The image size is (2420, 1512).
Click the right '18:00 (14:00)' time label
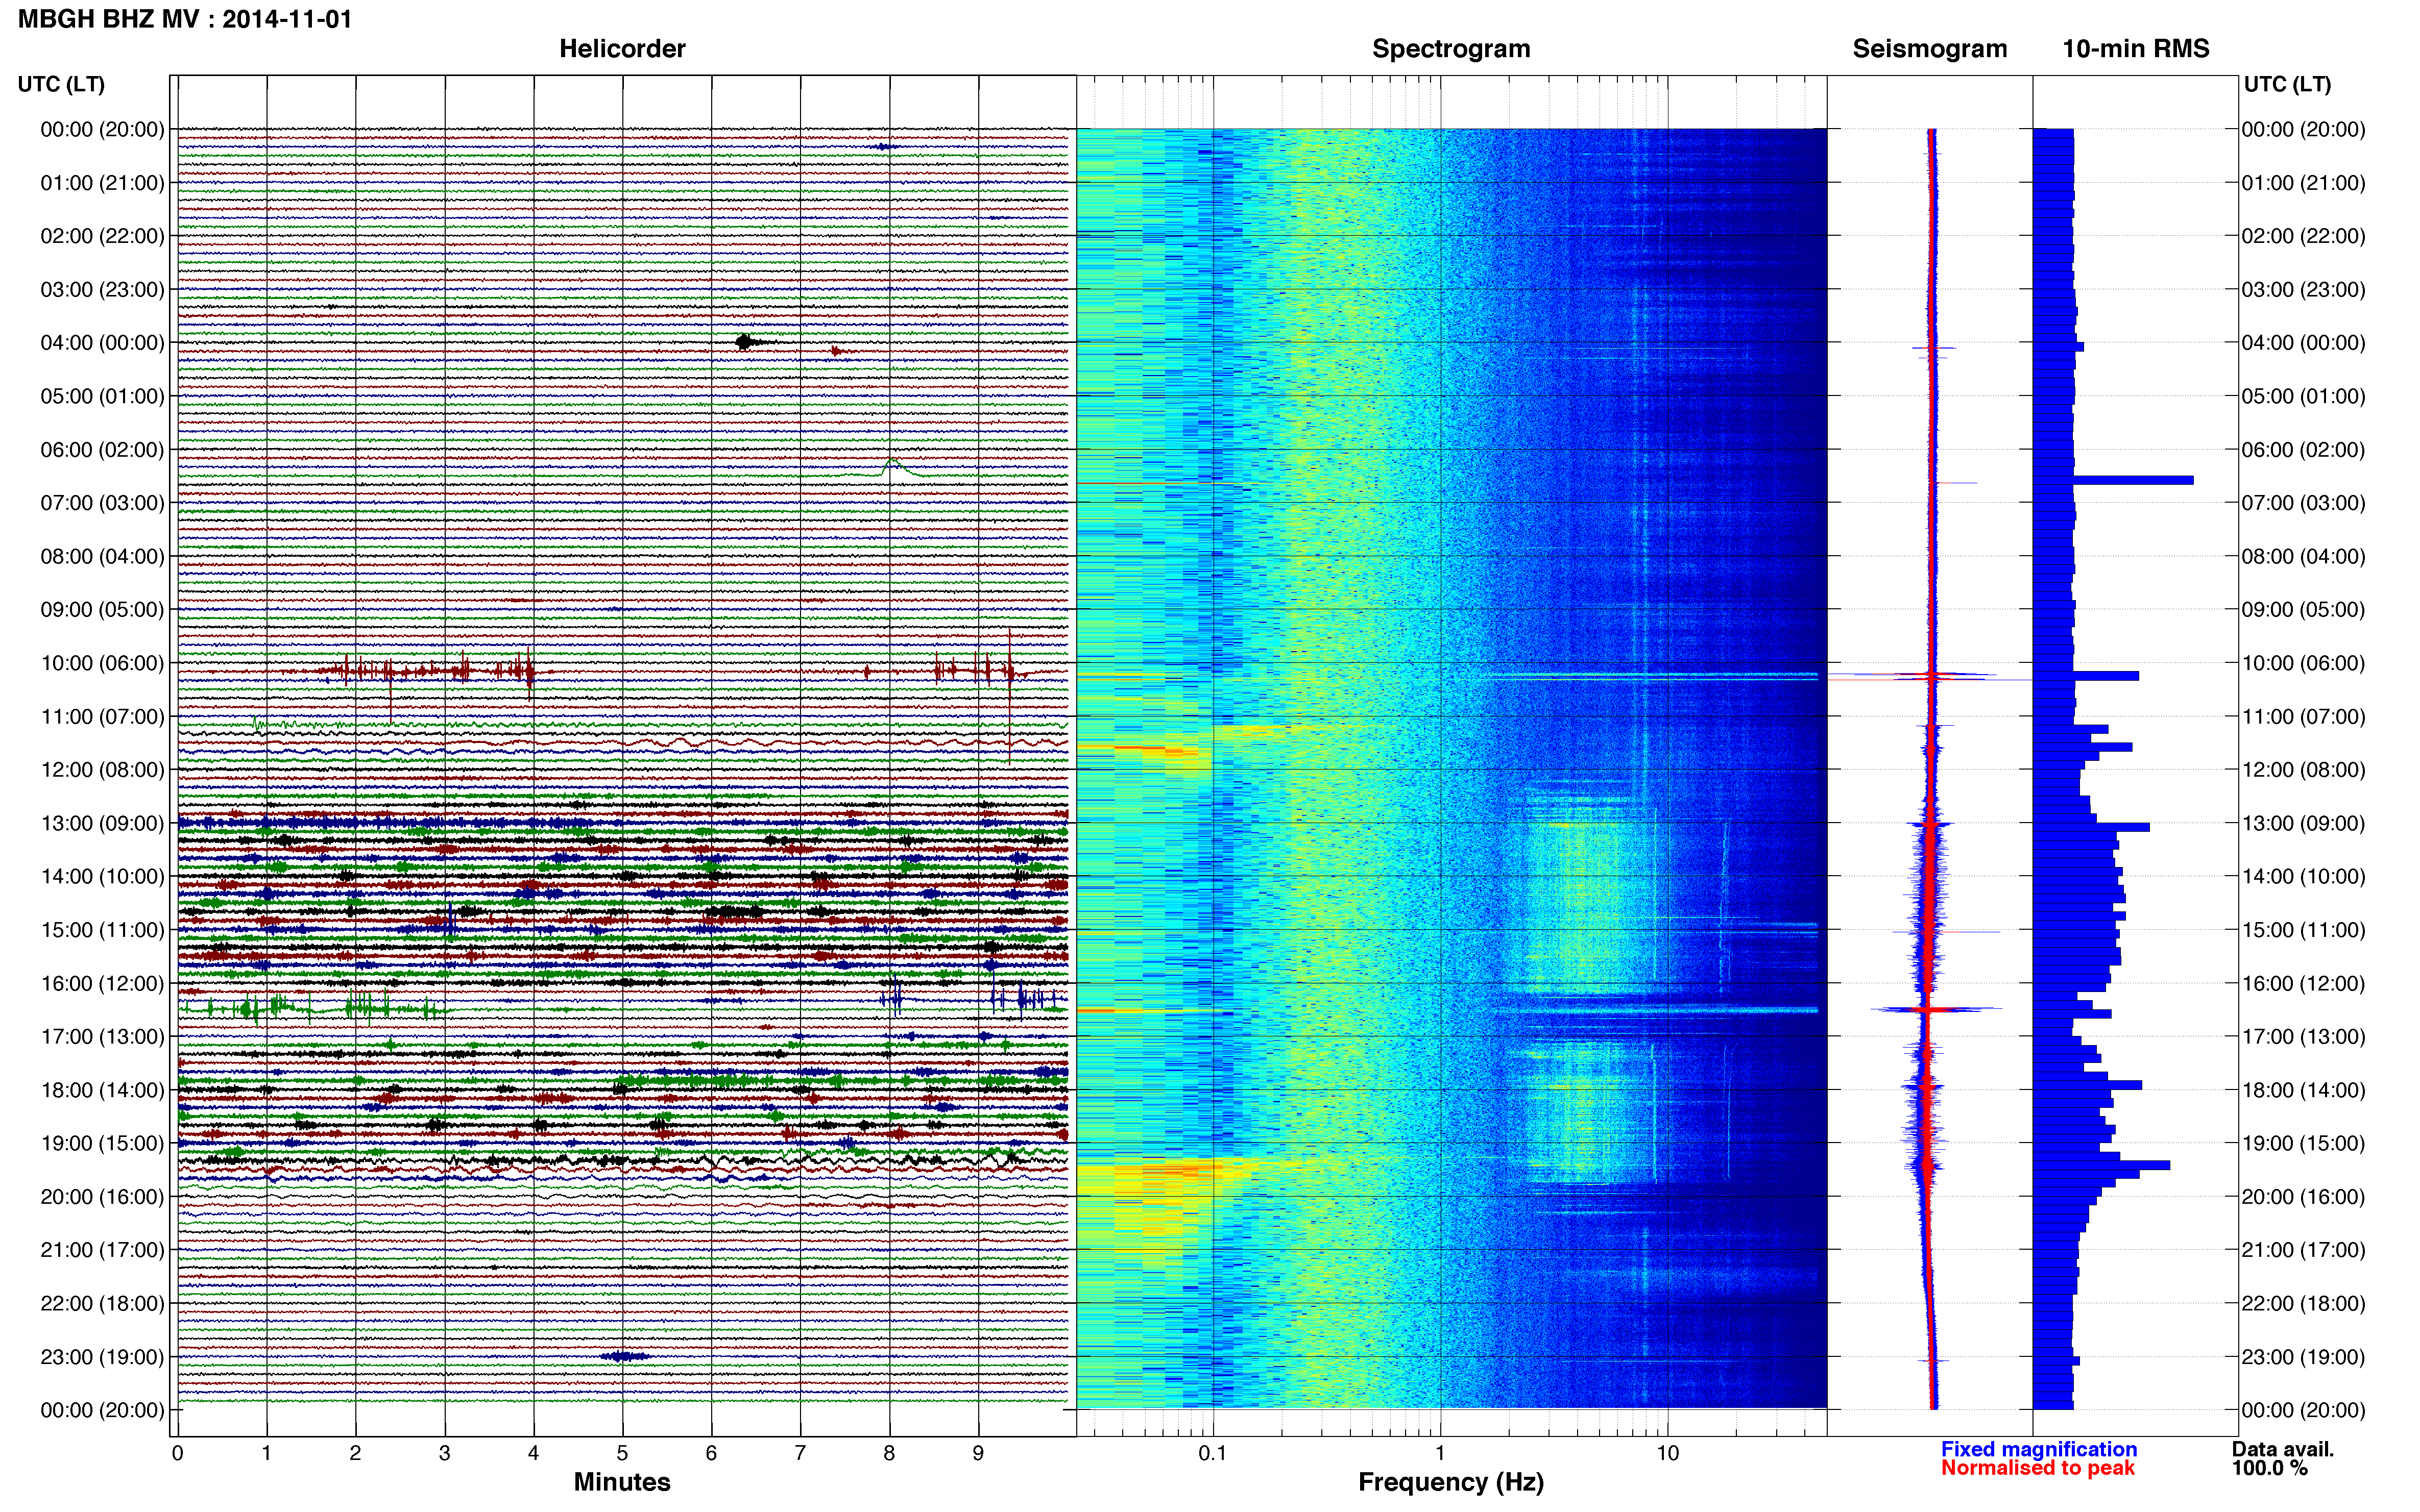2303,1090
